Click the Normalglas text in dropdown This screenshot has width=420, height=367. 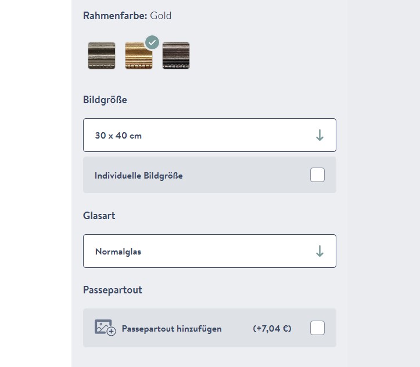click(x=118, y=252)
